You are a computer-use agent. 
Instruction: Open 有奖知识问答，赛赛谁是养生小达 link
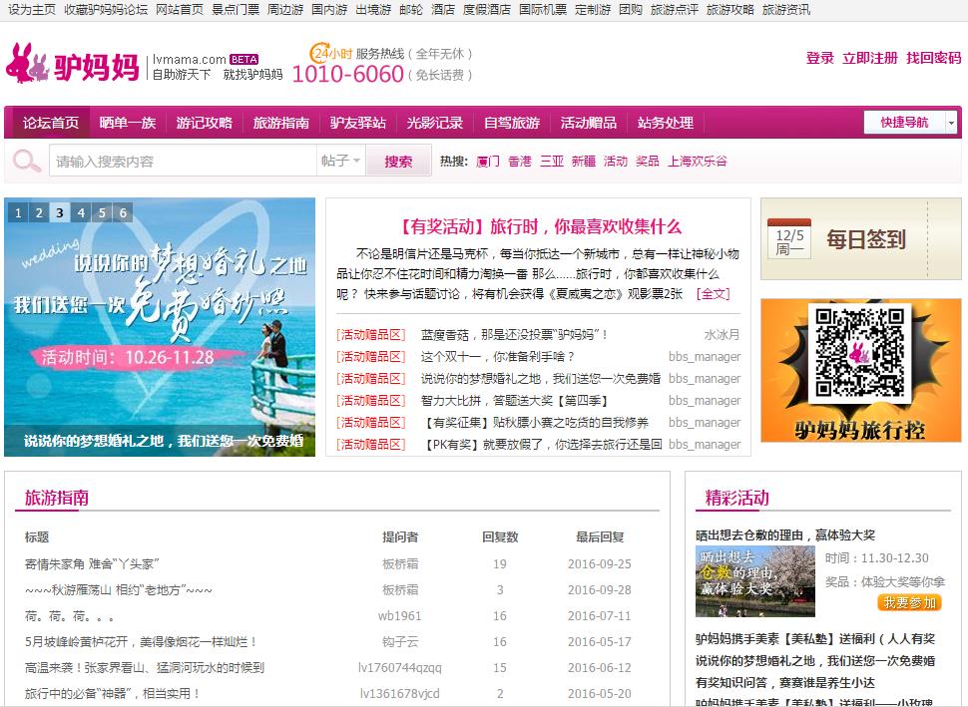[x=785, y=682]
